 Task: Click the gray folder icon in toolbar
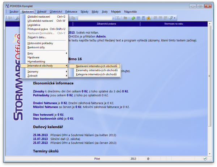125,18
